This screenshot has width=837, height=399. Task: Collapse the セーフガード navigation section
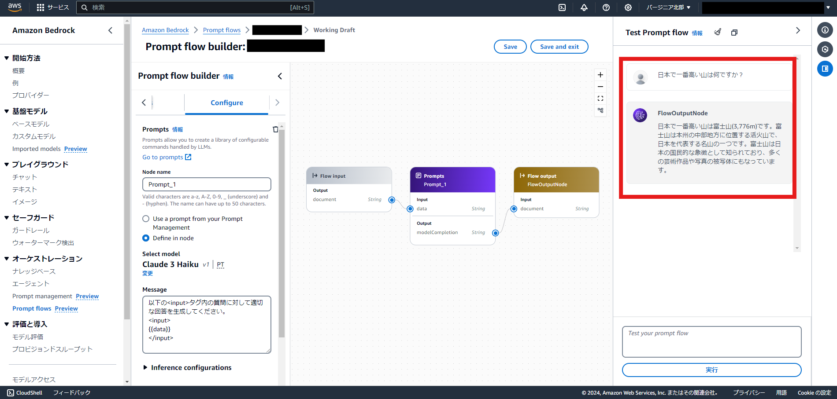pos(7,218)
